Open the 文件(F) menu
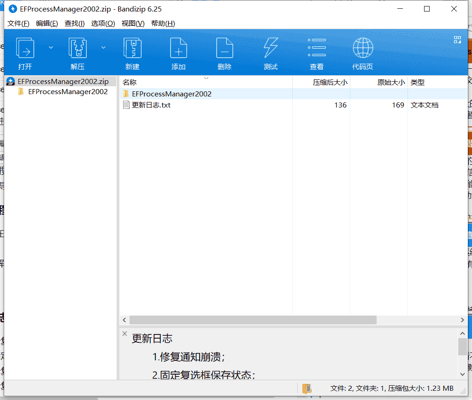The width and height of the screenshot is (472, 400). (x=18, y=24)
